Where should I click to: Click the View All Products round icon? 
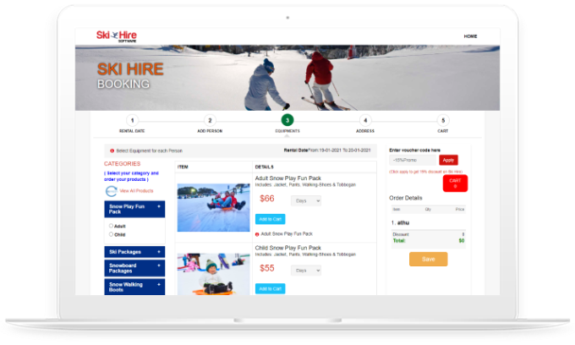click(x=111, y=191)
